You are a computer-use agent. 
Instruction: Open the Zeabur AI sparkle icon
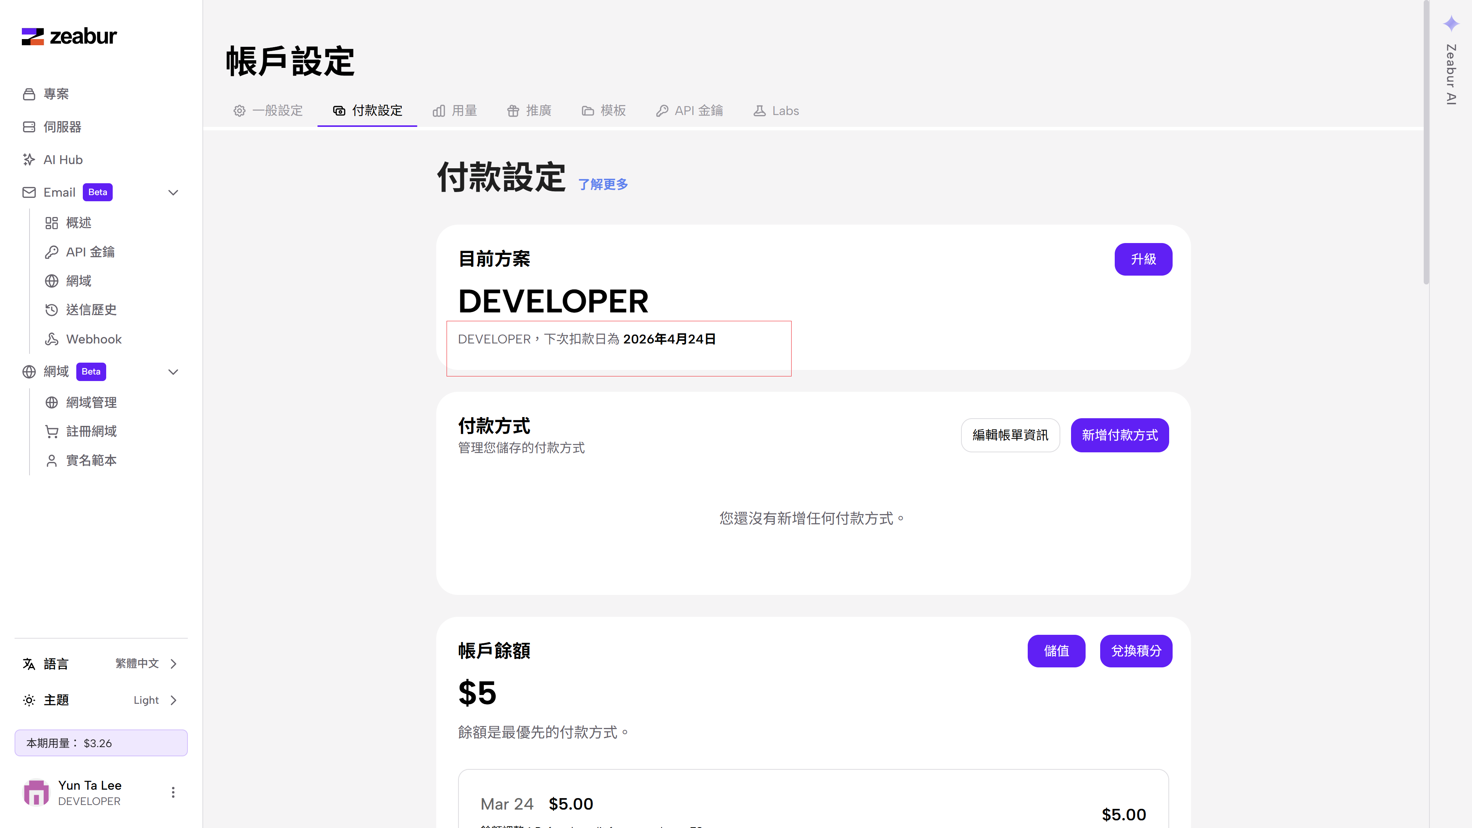[x=1451, y=24]
